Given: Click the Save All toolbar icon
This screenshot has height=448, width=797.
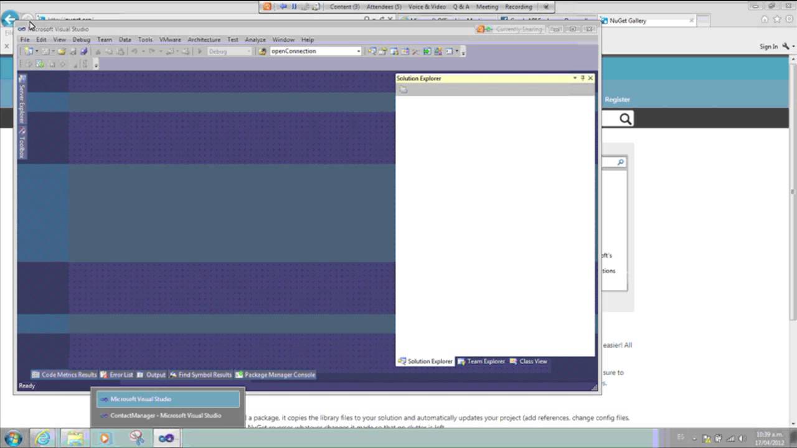Looking at the screenshot, I should click(83, 52).
